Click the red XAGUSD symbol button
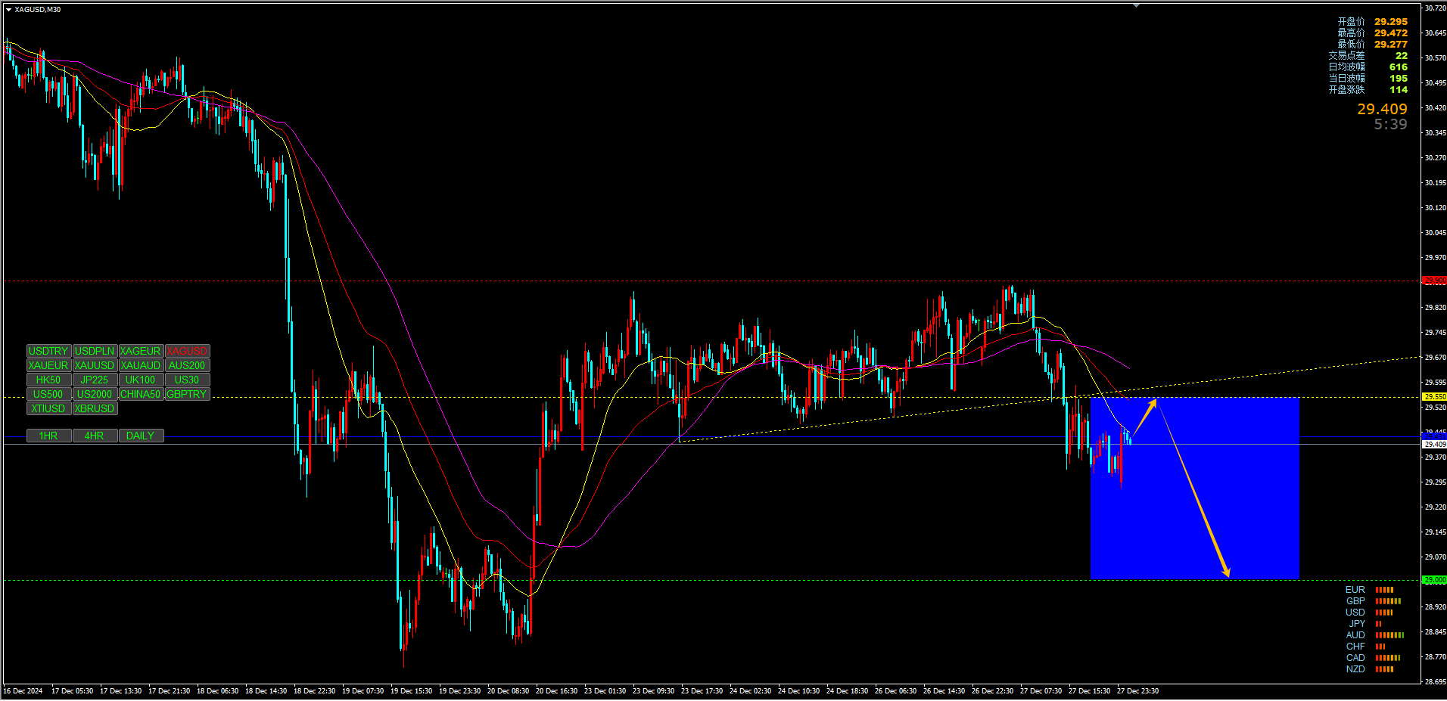 pyautogui.click(x=187, y=351)
